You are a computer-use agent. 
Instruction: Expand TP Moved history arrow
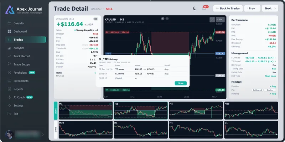click(275, 61)
